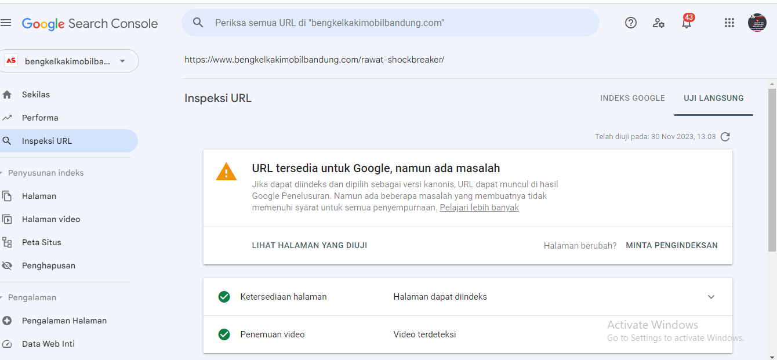
Task: Click the Halaman video icon
Action: point(7,219)
